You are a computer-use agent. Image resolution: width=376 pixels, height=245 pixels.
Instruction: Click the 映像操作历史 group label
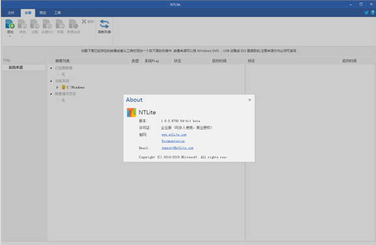coord(65,94)
